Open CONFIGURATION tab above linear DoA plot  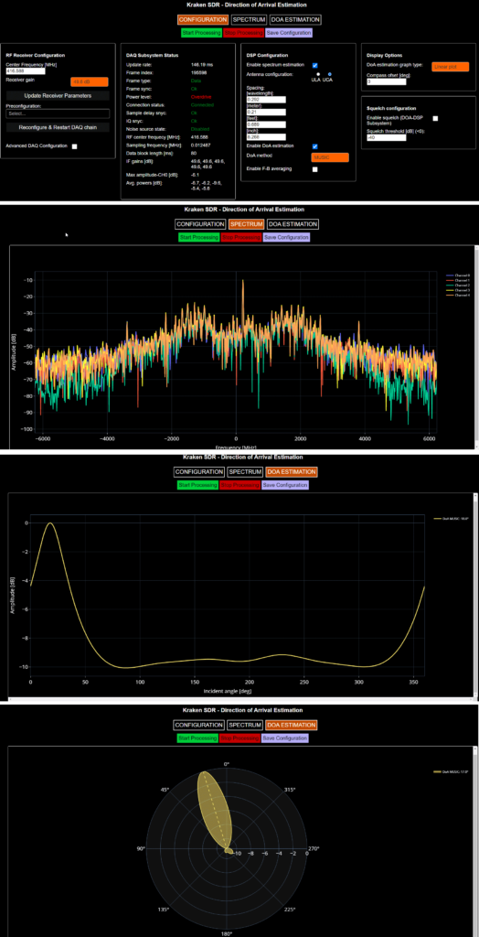[x=199, y=472]
